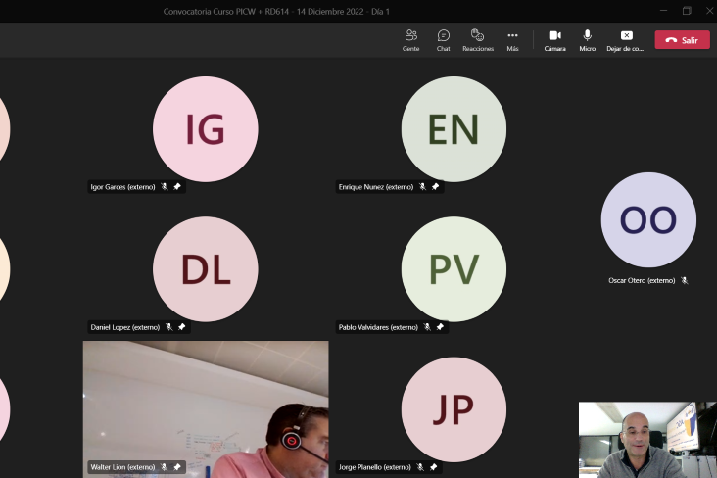Select the OO avatar of Oscar Otero
The height and width of the screenshot is (478, 717).
pyautogui.click(x=648, y=220)
